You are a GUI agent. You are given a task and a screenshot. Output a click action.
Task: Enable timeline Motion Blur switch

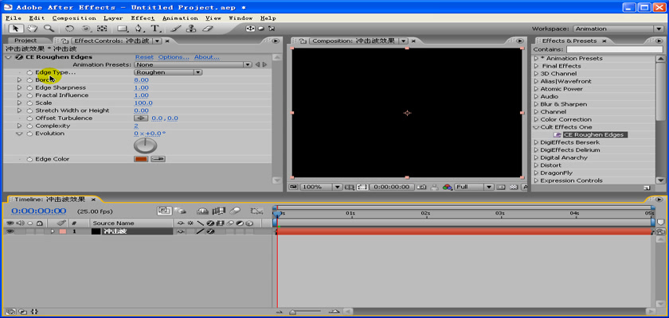(x=235, y=211)
